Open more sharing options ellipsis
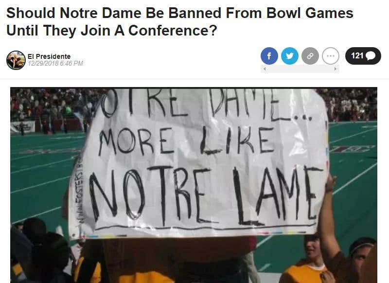The height and width of the screenshot is (283, 389). 331,56
